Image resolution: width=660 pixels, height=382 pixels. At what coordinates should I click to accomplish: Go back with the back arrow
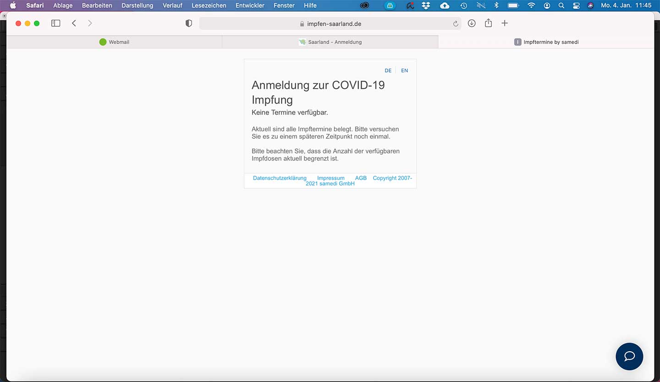(x=74, y=23)
